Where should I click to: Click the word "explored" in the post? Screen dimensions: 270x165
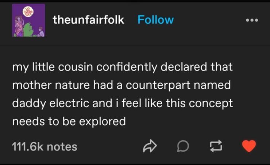(103, 121)
